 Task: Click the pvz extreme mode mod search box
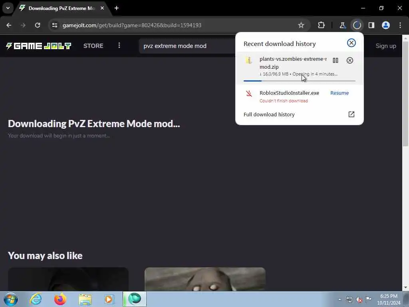pyautogui.click(x=187, y=46)
